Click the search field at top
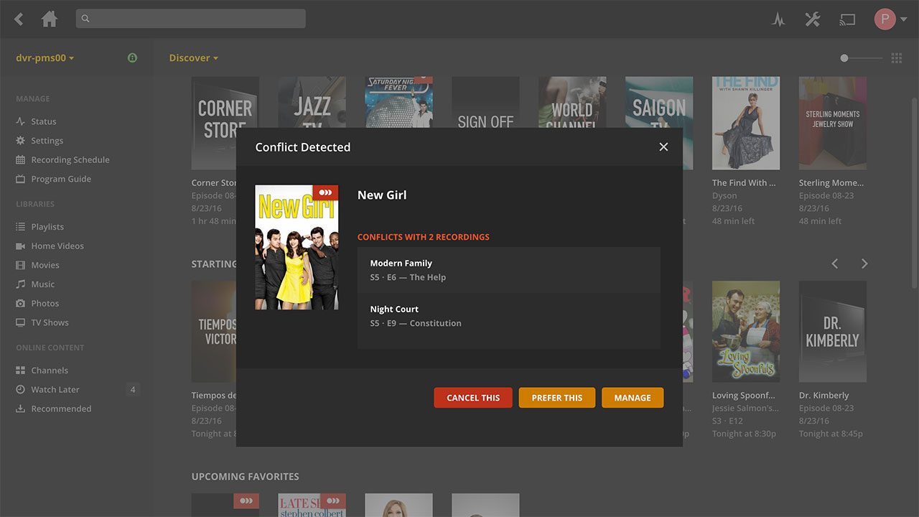This screenshot has height=517, width=919. click(x=191, y=19)
